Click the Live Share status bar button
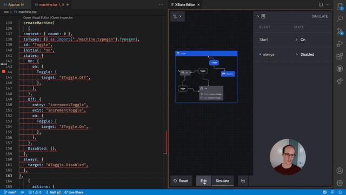The width and height of the screenshot is (346, 195). coord(74,192)
